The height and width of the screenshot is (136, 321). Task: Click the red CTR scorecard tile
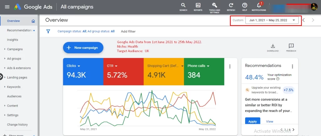[x=124, y=71]
